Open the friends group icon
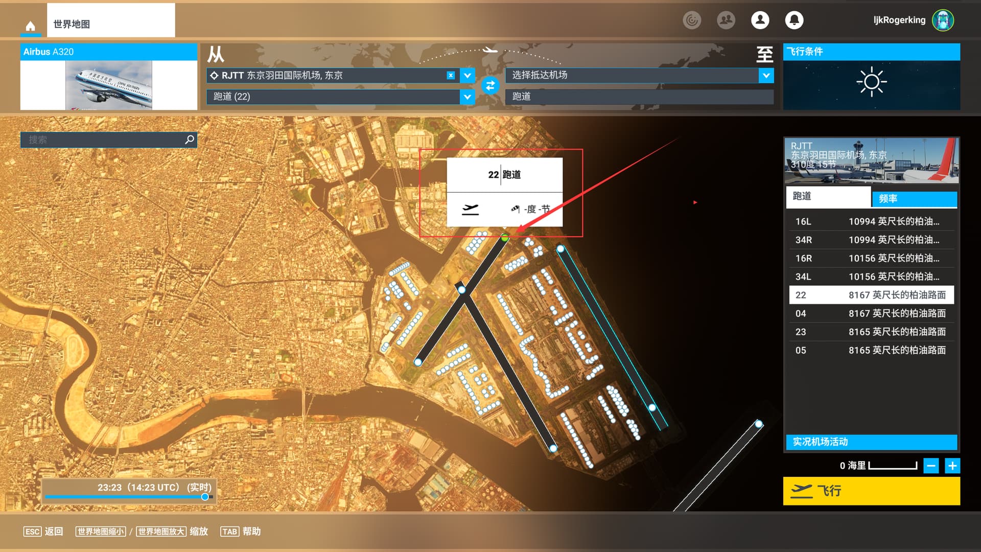981x552 pixels. (x=726, y=20)
